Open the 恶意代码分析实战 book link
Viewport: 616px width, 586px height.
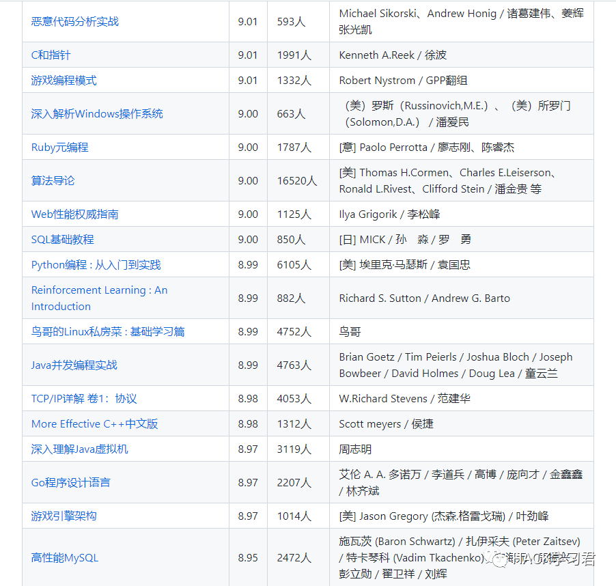pos(74,22)
